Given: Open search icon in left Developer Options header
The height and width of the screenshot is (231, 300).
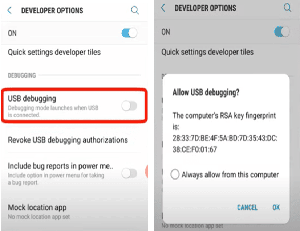Looking at the screenshot, I should (135, 10).
